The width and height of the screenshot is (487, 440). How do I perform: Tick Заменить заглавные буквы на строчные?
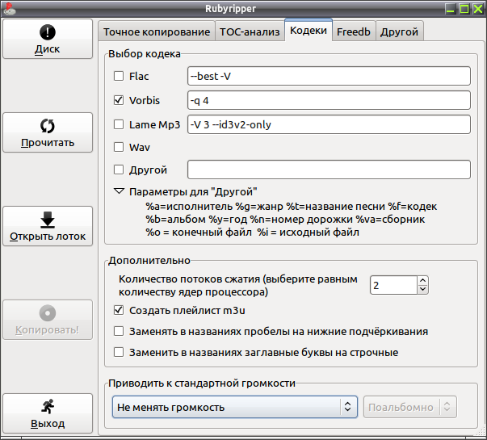(x=119, y=352)
